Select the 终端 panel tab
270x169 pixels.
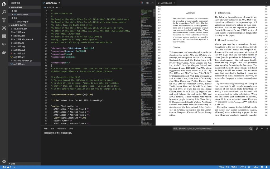pos(71,129)
